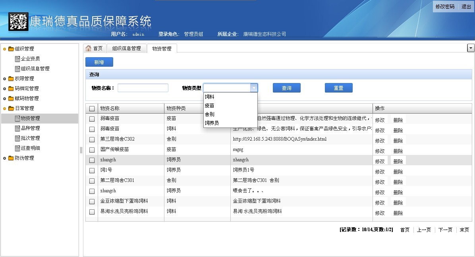Viewport: 475px width, 257px height.
Task: Open 品种管理 in the sidebar tree
Action: coord(30,129)
